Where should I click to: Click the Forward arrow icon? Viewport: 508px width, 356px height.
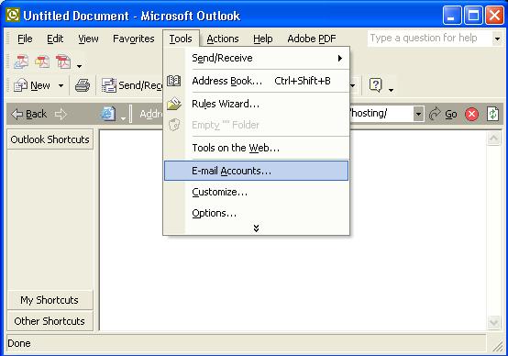coord(61,114)
